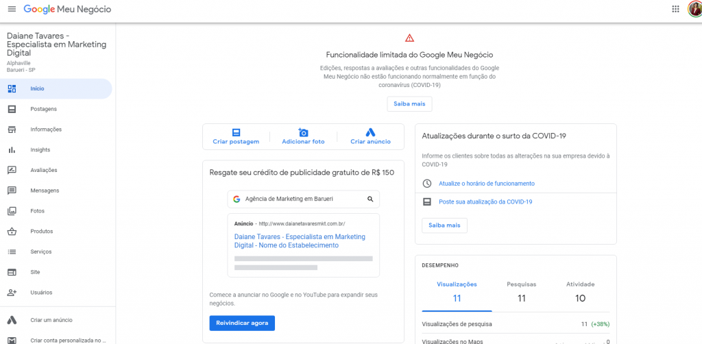The height and width of the screenshot is (344, 702).
Task: Click the Fotos gallery icon
Action: pyautogui.click(x=12, y=211)
